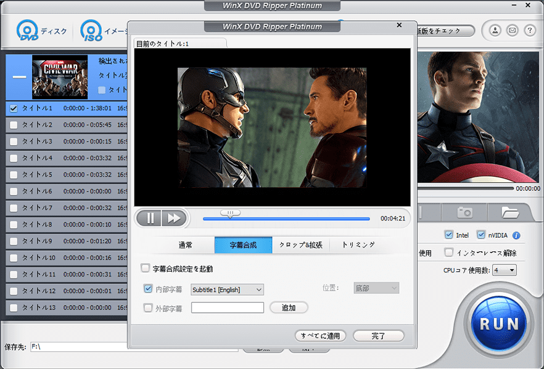544x369 pixels.
Task: Toggle Intel hardware acceleration checkbox
Action: 448,235
